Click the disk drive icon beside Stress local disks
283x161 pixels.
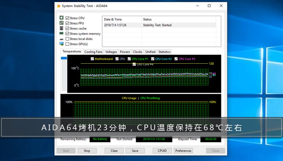click(x=61, y=39)
